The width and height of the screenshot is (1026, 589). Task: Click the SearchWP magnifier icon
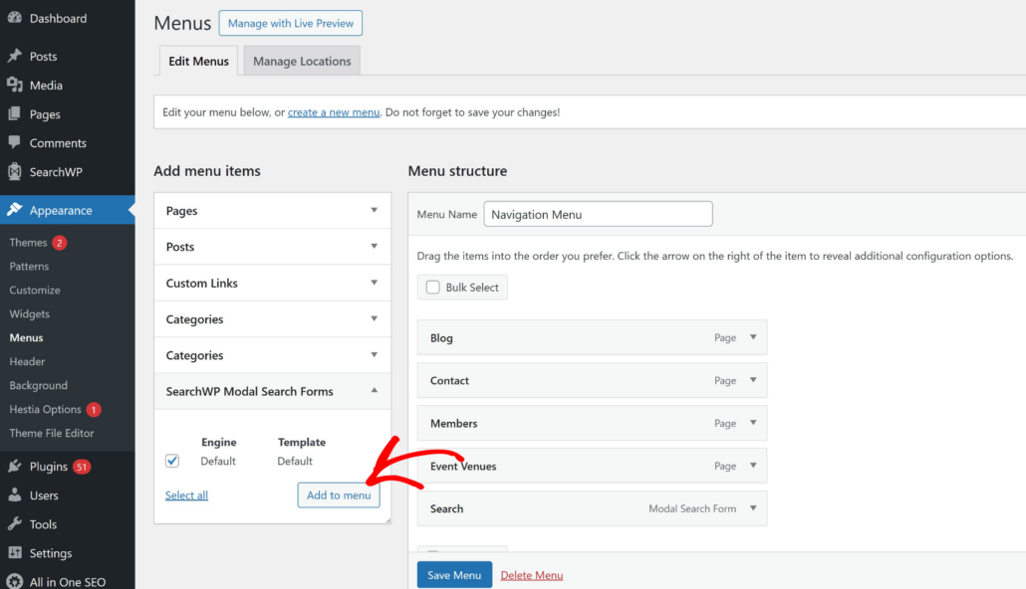click(x=14, y=171)
